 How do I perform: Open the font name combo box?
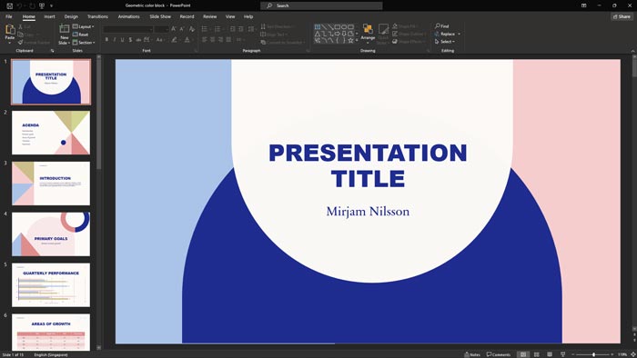point(128,29)
